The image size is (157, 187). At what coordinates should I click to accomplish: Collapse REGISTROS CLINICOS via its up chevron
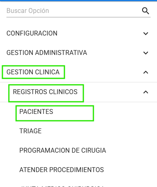(146, 92)
